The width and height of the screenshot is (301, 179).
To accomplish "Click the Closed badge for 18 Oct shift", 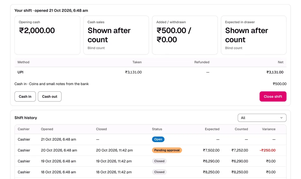I will click(159, 172).
